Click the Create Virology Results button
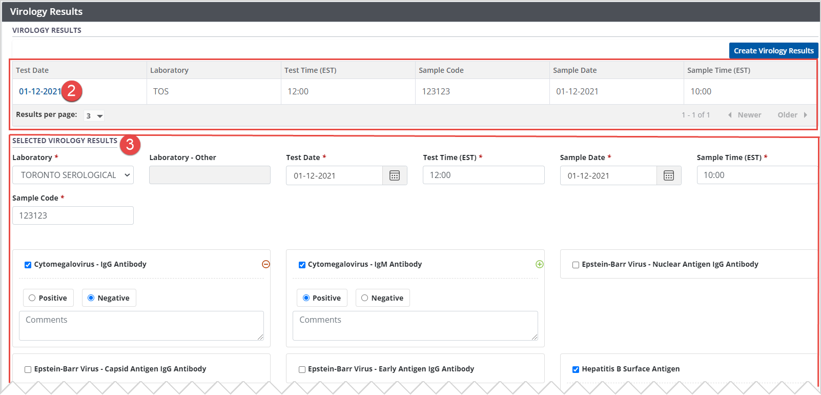Viewport: 821px width, 395px height. point(773,51)
